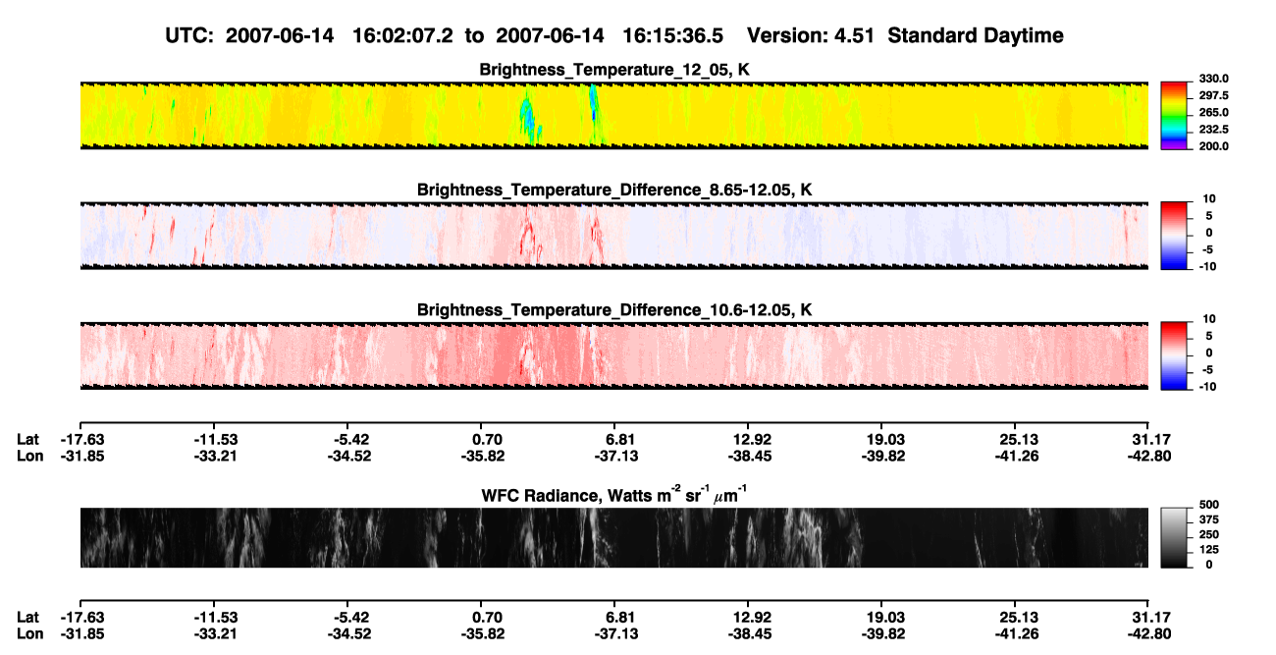Click the 12_05 brightness temperature image strip
This screenshot has height=655, width=1276.
click(614, 115)
